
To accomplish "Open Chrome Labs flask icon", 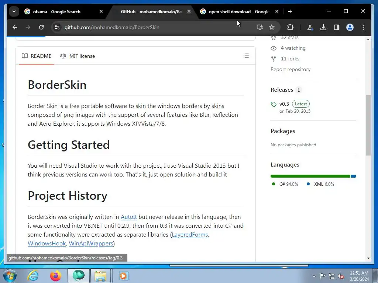I will (310, 27).
